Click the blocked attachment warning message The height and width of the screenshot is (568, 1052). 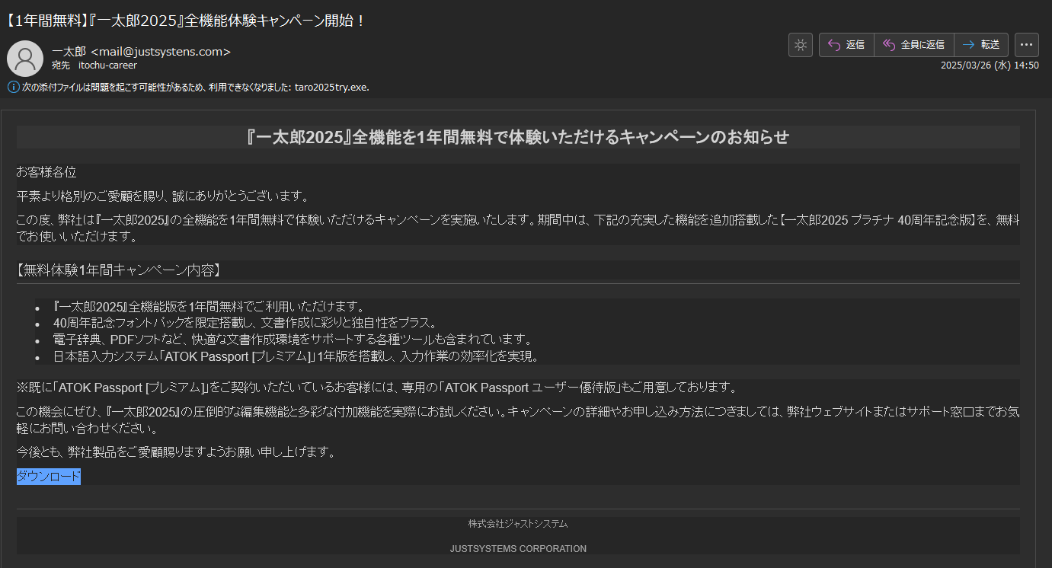tap(196, 87)
